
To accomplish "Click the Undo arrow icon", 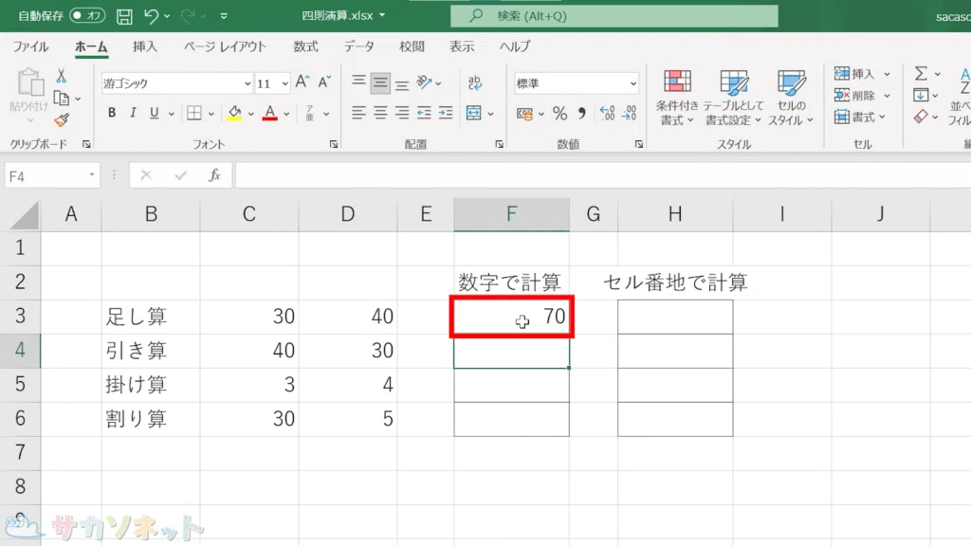I will (x=151, y=16).
